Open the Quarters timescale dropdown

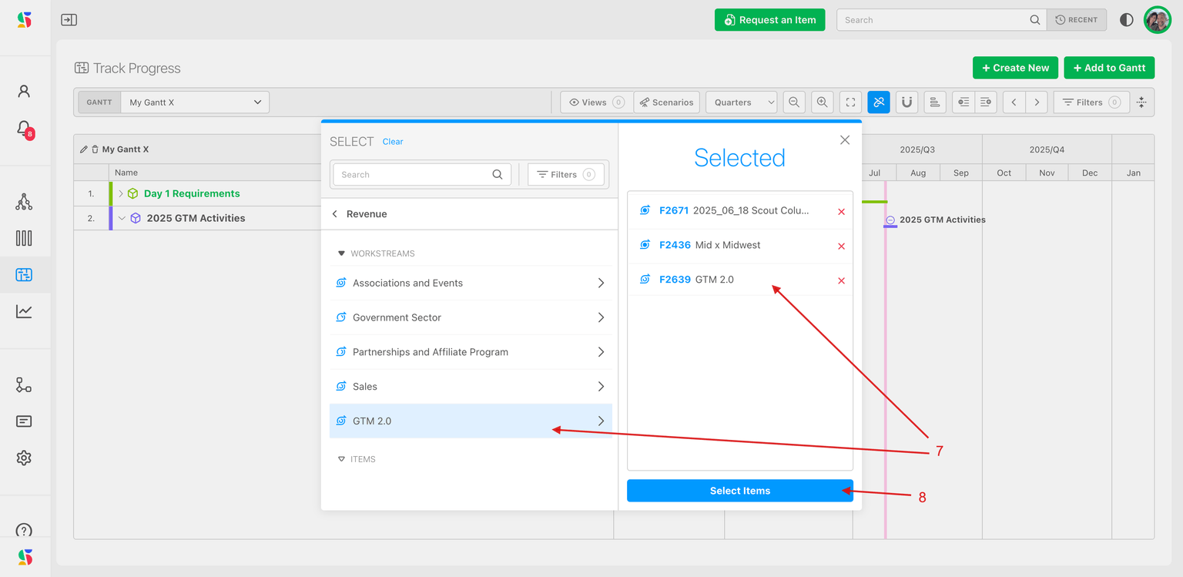pyautogui.click(x=742, y=102)
